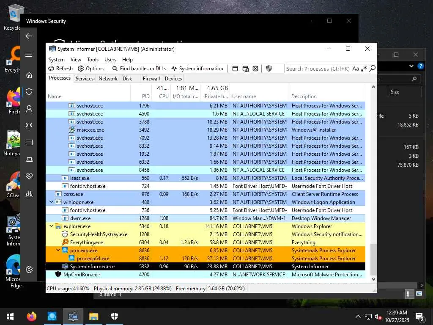Select csrss.exe process row
Image resolution: width=433 pixels, height=325 pixels.
pyautogui.click(x=205, y=194)
